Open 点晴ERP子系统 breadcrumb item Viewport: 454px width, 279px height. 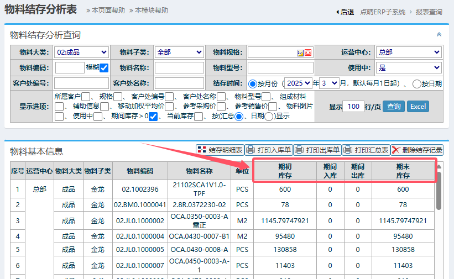(383, 12)
